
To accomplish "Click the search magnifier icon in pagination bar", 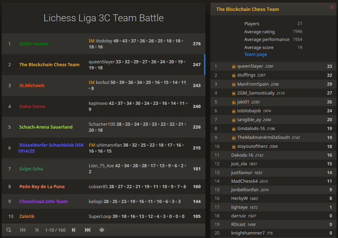I will point(9,230).
